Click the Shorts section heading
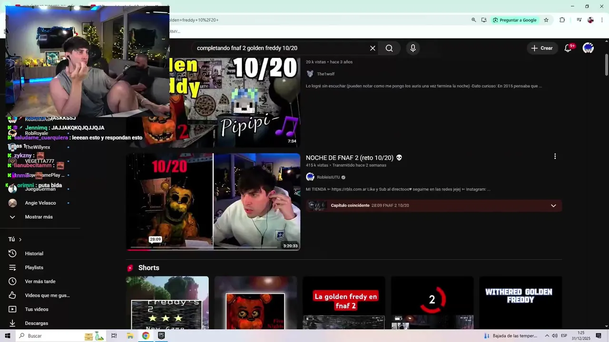Screen dimensions: 609x342 (x=148, y=268)
